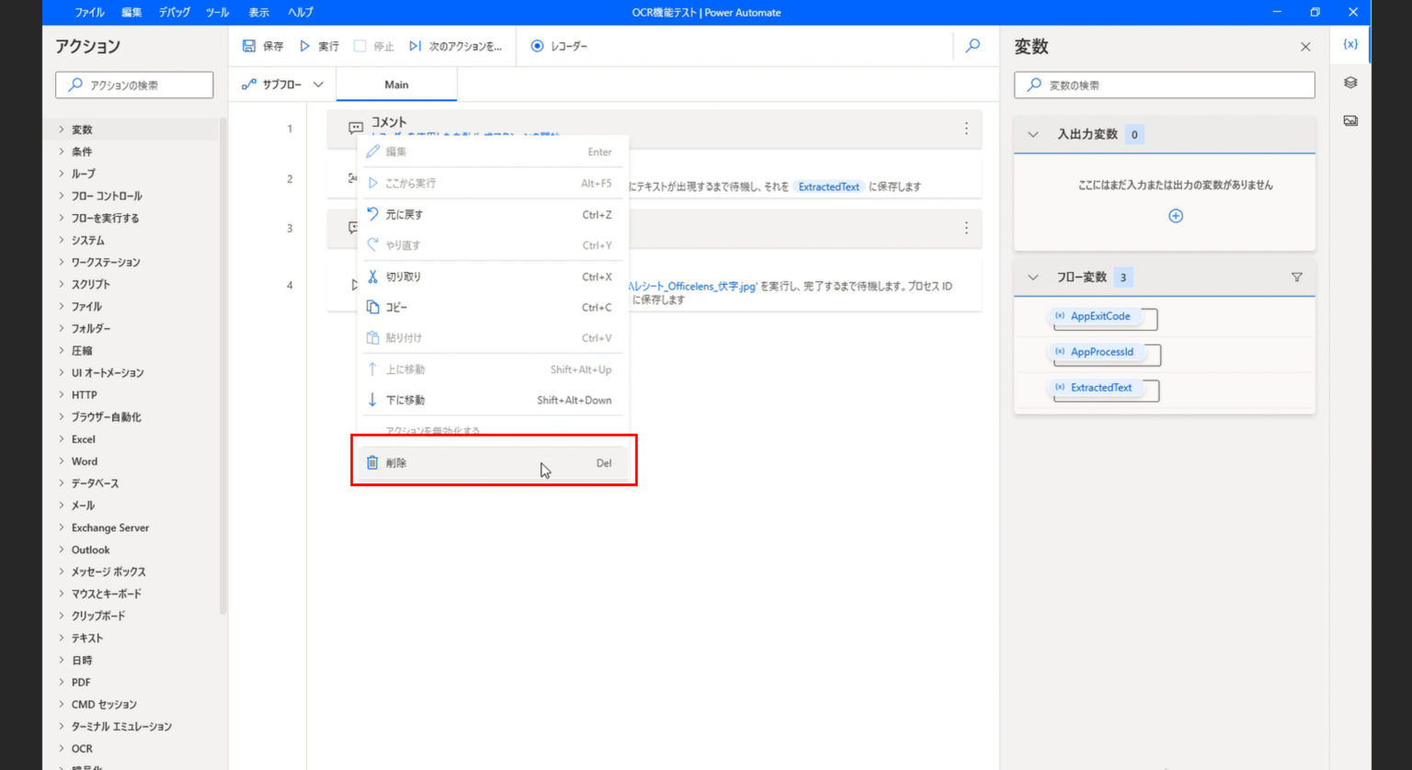Select the {x} variables pane icon
Image resolution: width=1412 pixels, height=770 pixels.
click(1349, 43)
